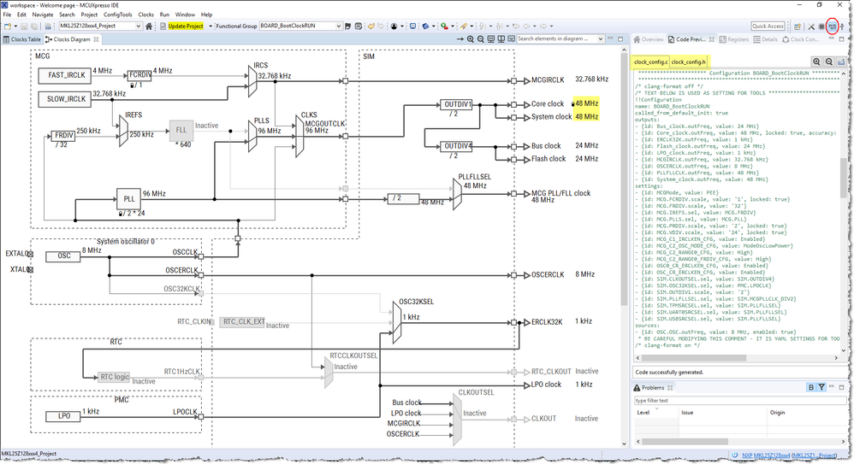854x464 pixels.
Task: Zoom in the code preview panel
Action: pos(816,62)
